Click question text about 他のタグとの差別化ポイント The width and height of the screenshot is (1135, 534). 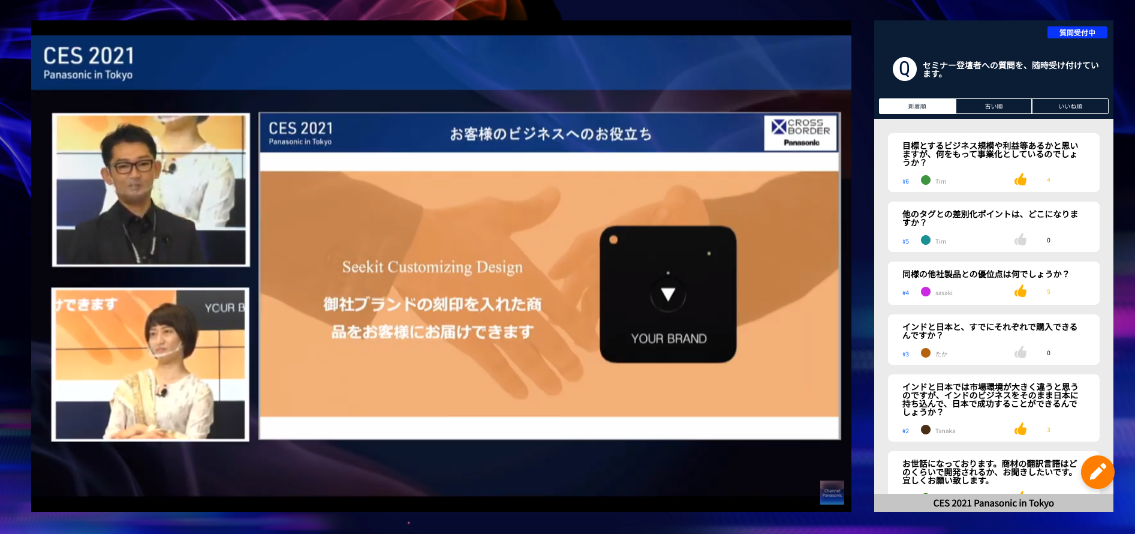990,218
